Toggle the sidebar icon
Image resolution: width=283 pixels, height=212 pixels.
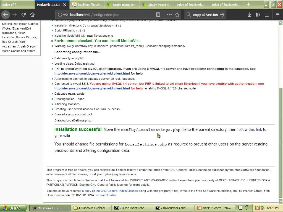pos(267,15)
